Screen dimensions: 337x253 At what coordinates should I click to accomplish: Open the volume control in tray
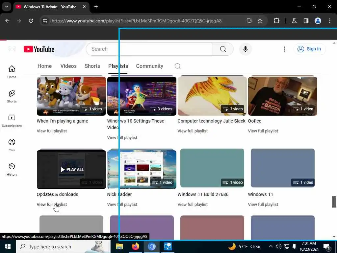point(278,246)
